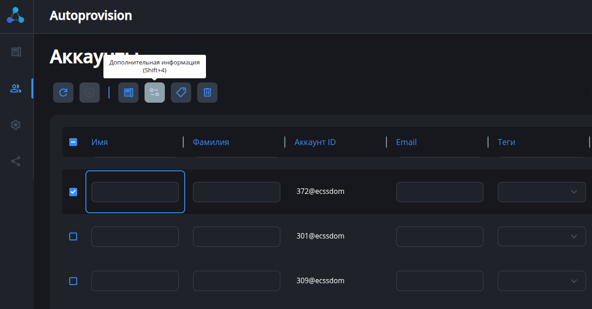
Task: Expand tags dropdown for 301@ecssdom
Action: 574,237
